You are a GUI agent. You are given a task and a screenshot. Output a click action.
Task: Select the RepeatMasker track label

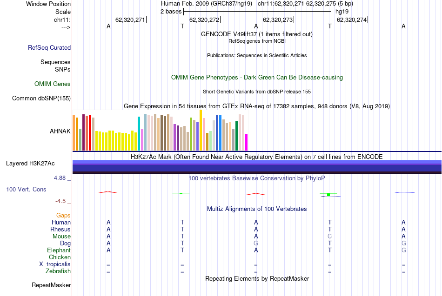pos(51,285)
